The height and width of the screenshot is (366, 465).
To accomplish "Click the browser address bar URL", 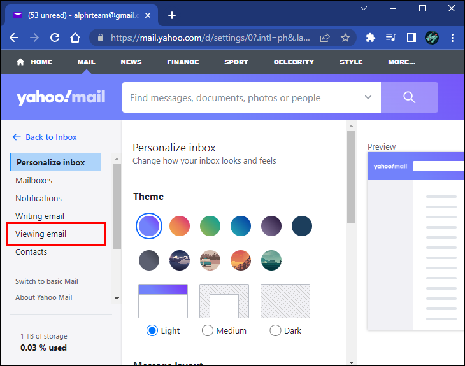I will (x=210, y=38).
